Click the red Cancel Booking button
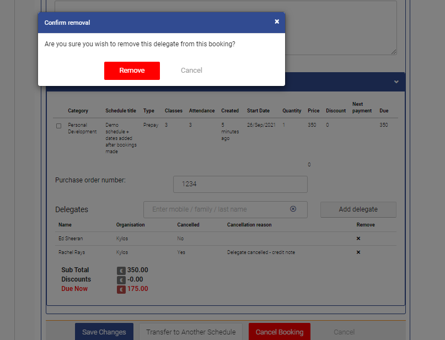The width and height of the screenshot is (445, 340). 280,332
